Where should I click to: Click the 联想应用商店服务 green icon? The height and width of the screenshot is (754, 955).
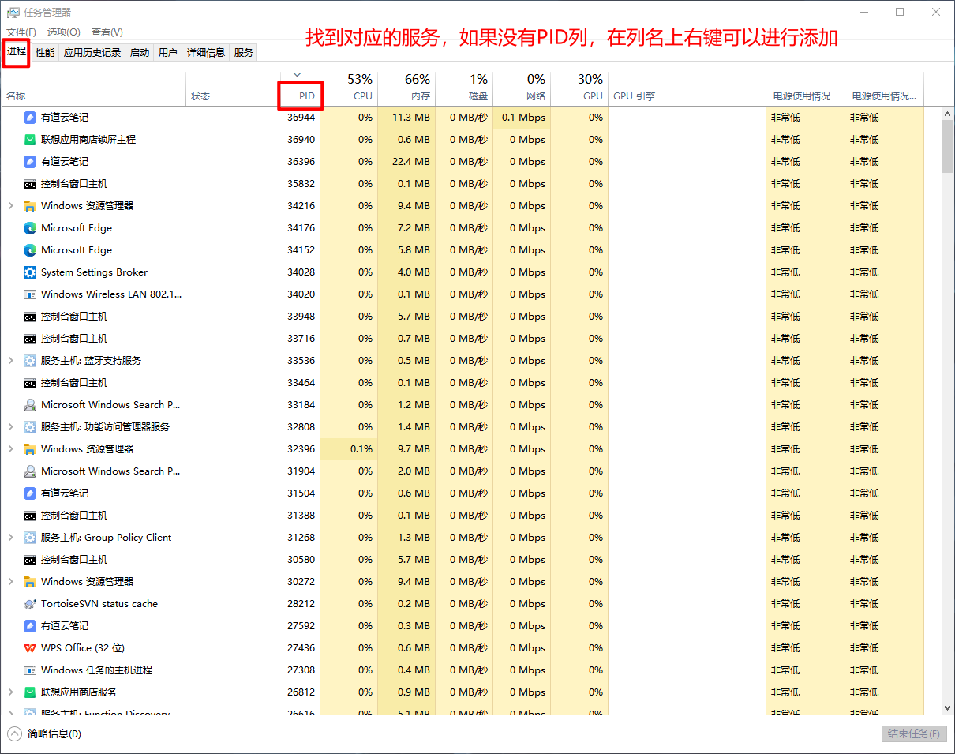[x=30, y=692]
